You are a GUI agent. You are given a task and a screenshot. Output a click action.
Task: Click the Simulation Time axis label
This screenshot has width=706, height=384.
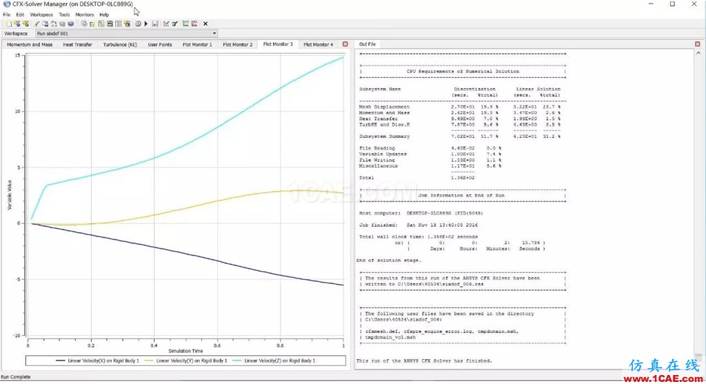click(185, 351)
